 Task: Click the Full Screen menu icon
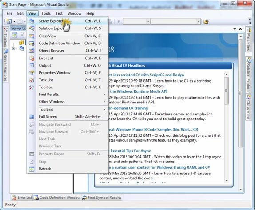pos(32,116)
